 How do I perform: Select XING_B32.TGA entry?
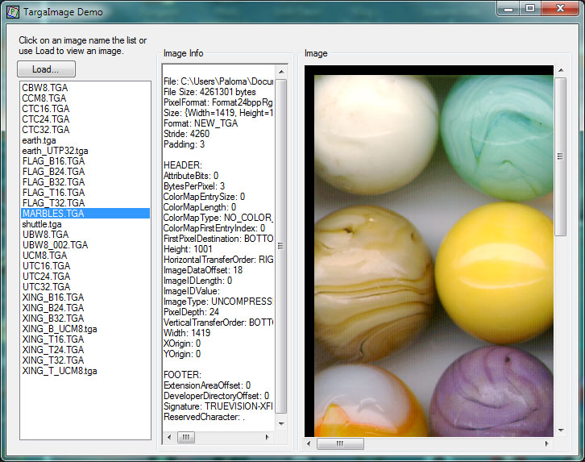[53, 318]
